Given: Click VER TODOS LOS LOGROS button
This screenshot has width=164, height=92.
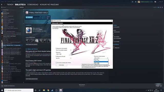Looking at the screenshot, I should tap(32, 44).
